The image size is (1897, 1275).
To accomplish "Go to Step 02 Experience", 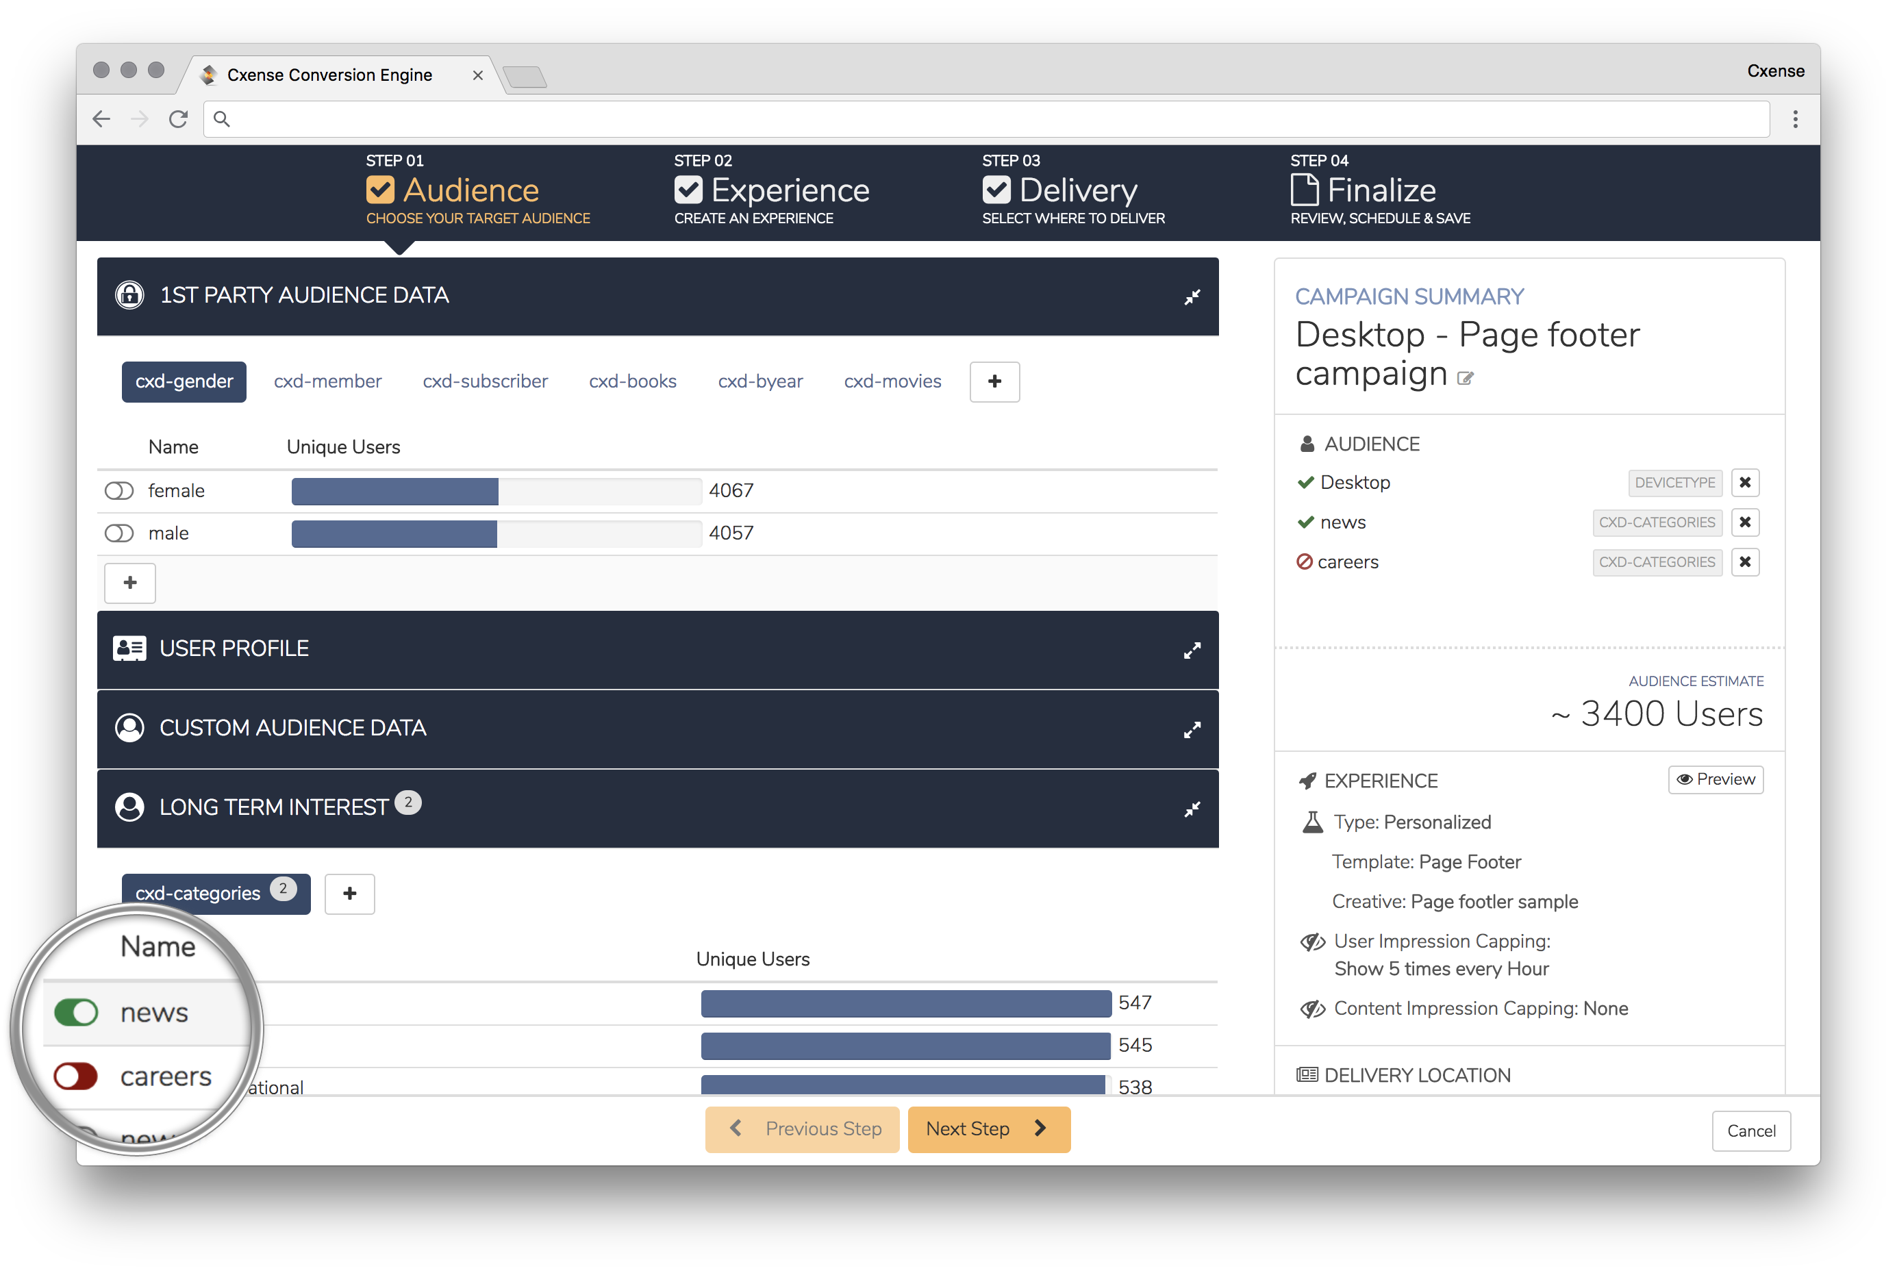I will coord(772,190).
